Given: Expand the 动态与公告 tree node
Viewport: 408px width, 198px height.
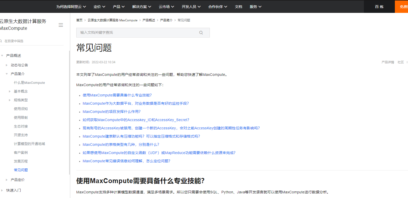Looking at the screenshot, I should click(x=6, y=65).
